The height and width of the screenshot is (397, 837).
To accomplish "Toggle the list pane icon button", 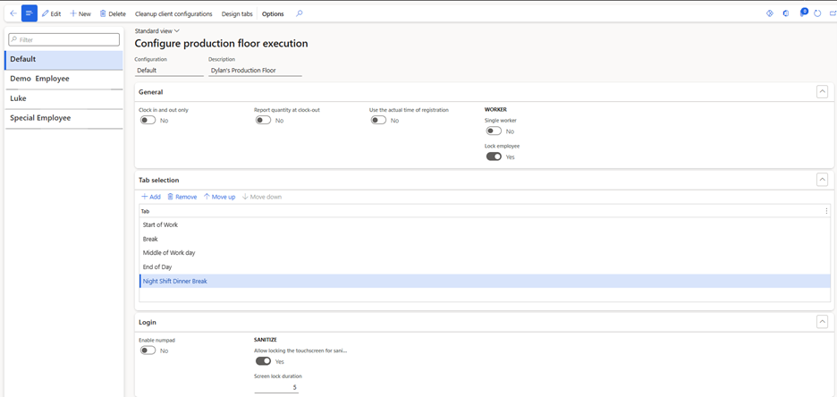I will click(30, 13).
